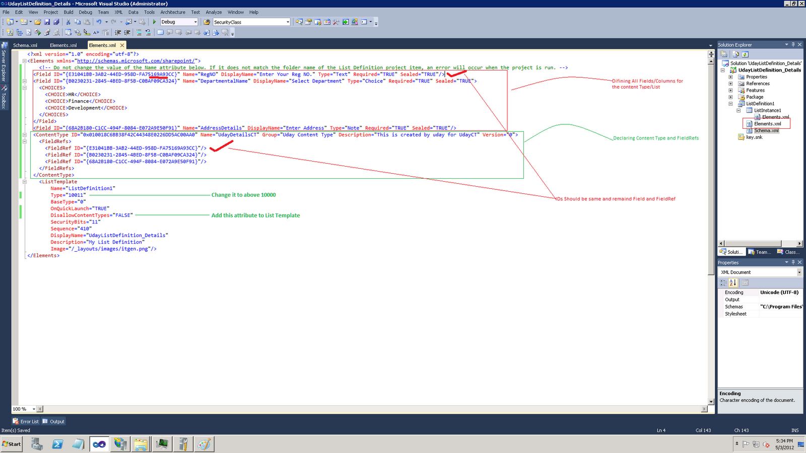Collapse the UdayListDefinition_Details project node
The width and height of the screenshot is (806, 453).
point(722,70)
